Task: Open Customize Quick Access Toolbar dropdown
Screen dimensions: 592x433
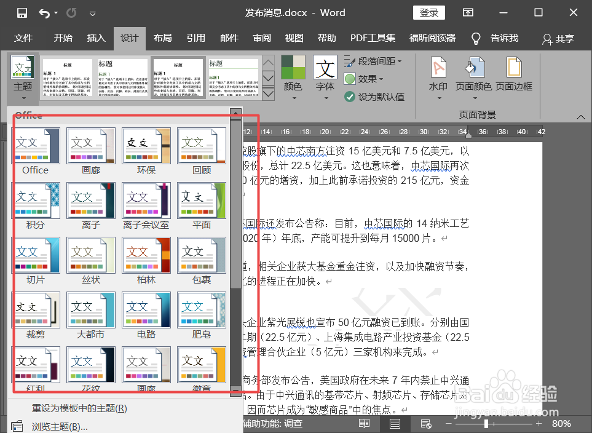Action: pyautogui.click(x=92, y=14)
